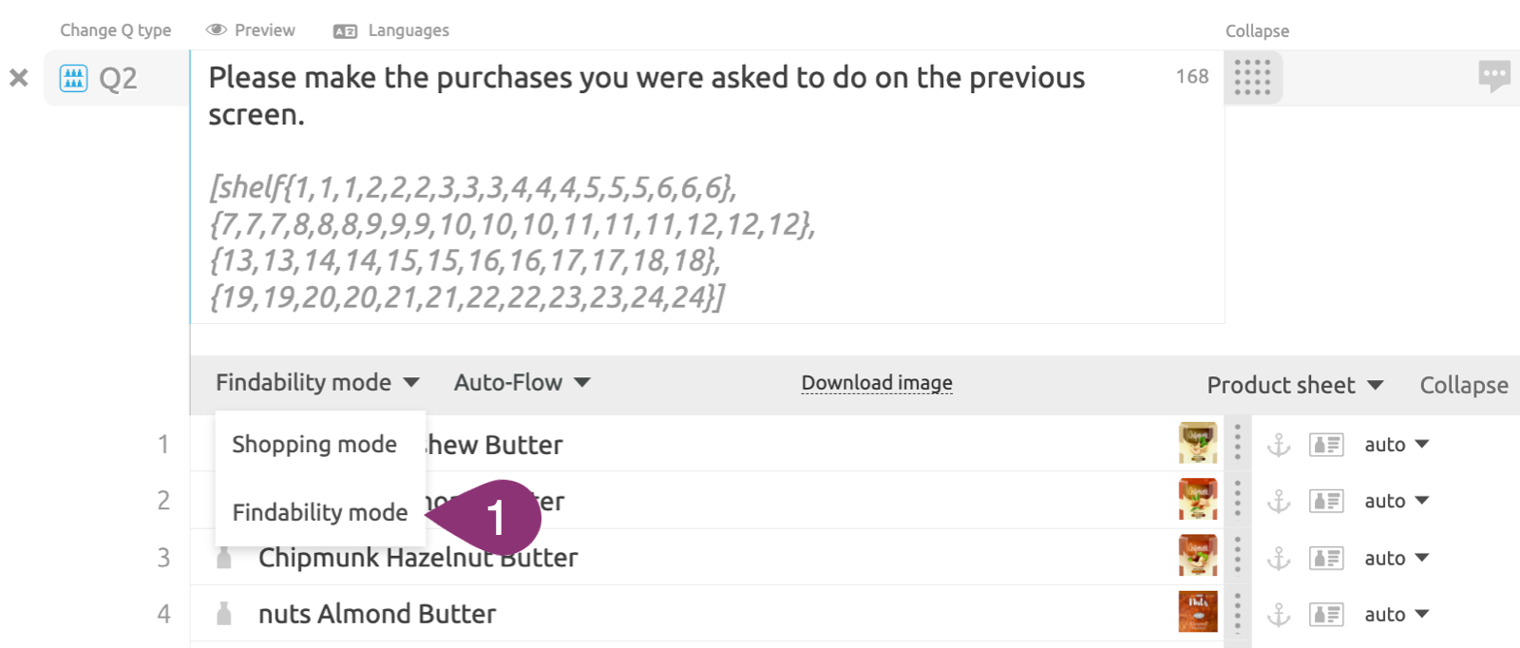The image size is (1520, 648).
Task: Click the Change Q type link
Action: tap(116, 30)
